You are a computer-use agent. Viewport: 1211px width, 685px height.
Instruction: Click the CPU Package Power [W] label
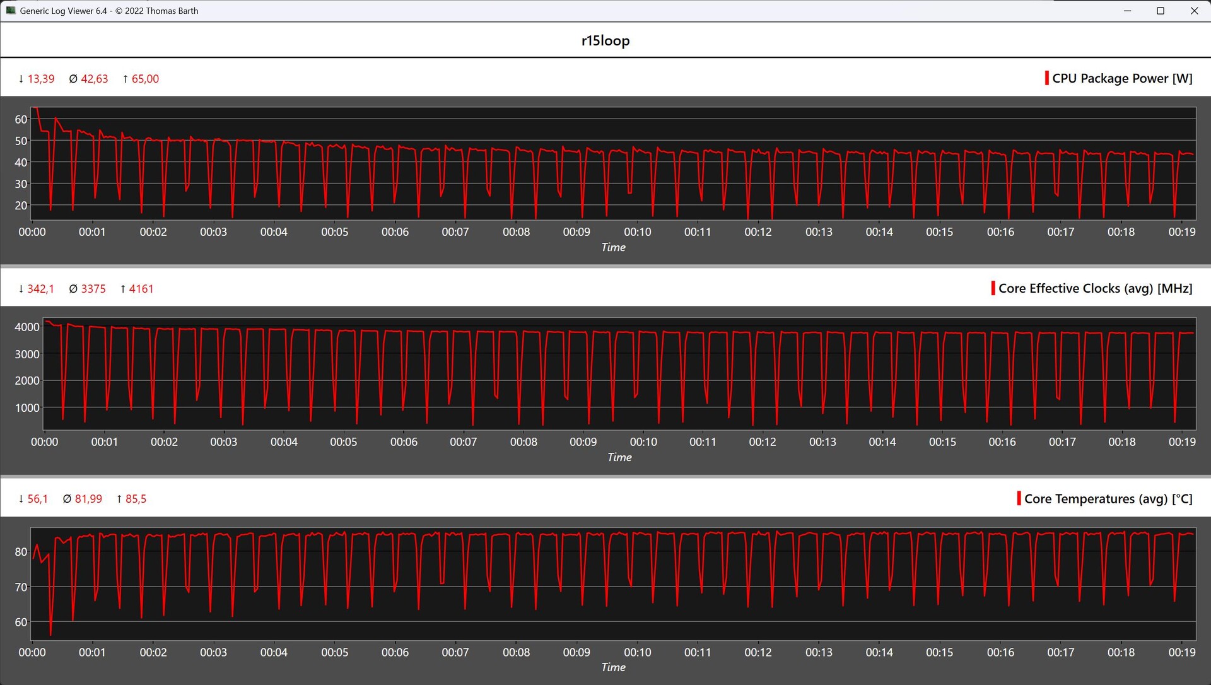tap(1122, 78)
